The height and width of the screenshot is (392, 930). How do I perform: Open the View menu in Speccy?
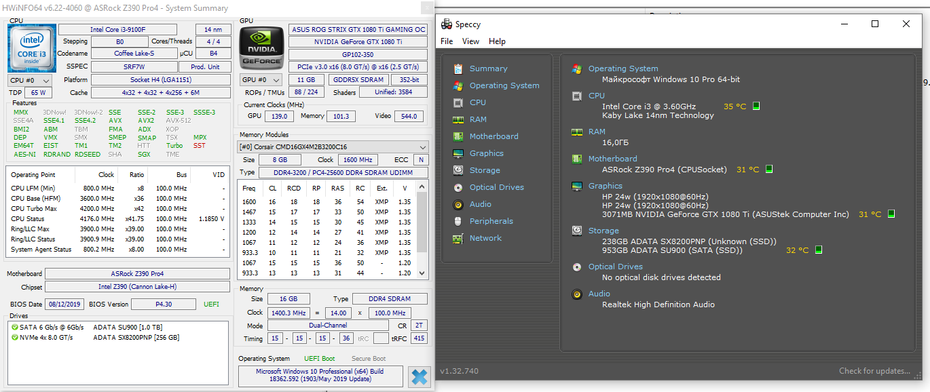tap(470, 41)
